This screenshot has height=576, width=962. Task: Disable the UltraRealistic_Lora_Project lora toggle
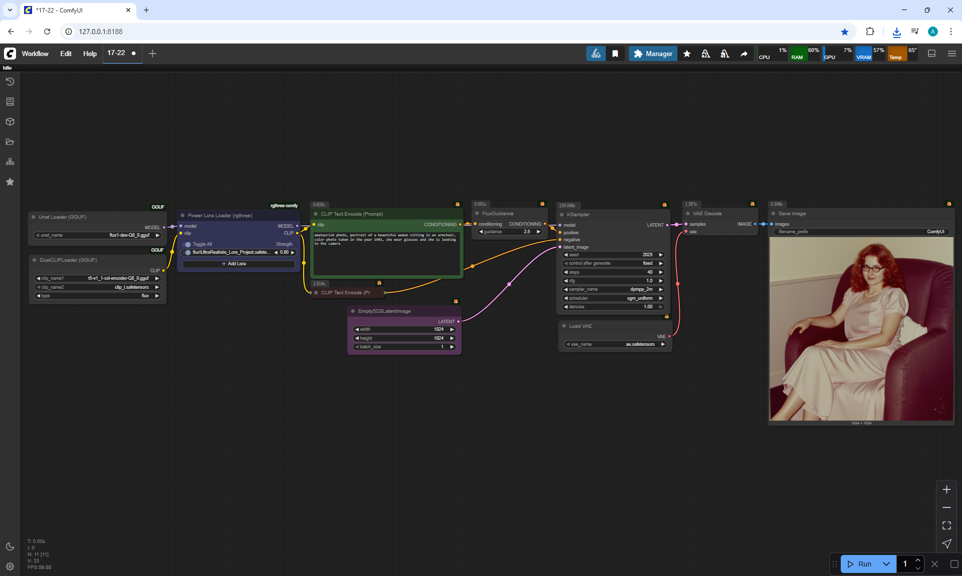188,252
